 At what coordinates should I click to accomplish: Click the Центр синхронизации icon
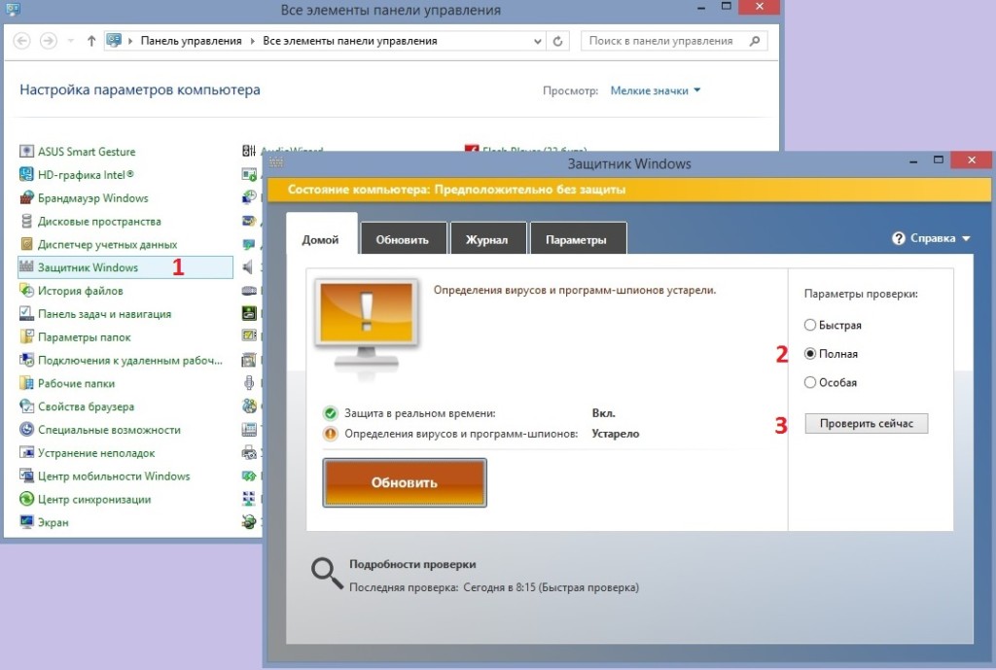click(26, 499)
